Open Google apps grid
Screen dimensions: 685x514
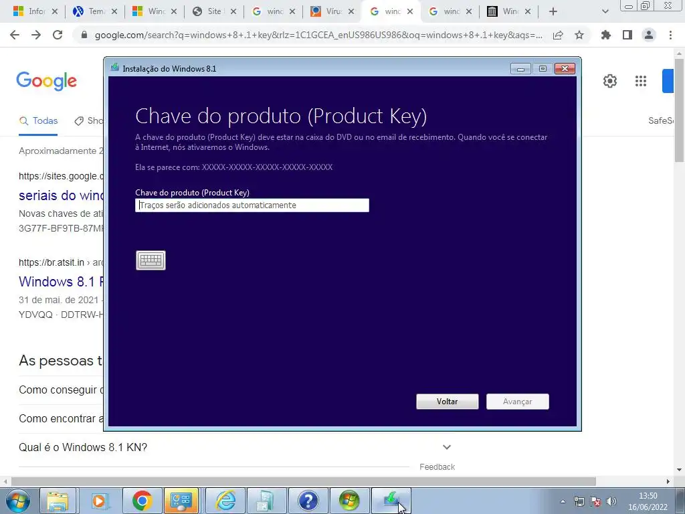click(x=641, y=81)
